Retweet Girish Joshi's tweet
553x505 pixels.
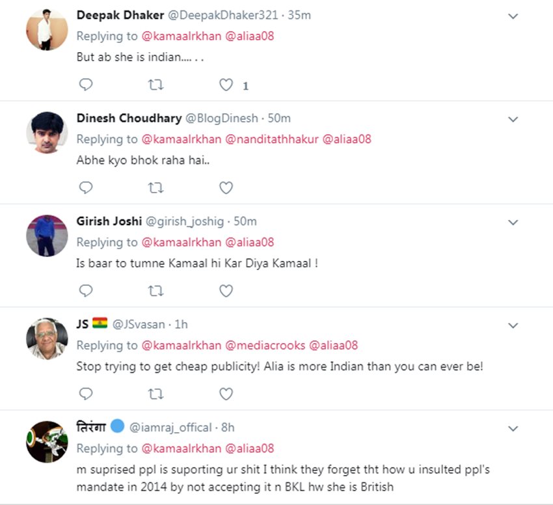pyautogui.click(x=155, y=291)
